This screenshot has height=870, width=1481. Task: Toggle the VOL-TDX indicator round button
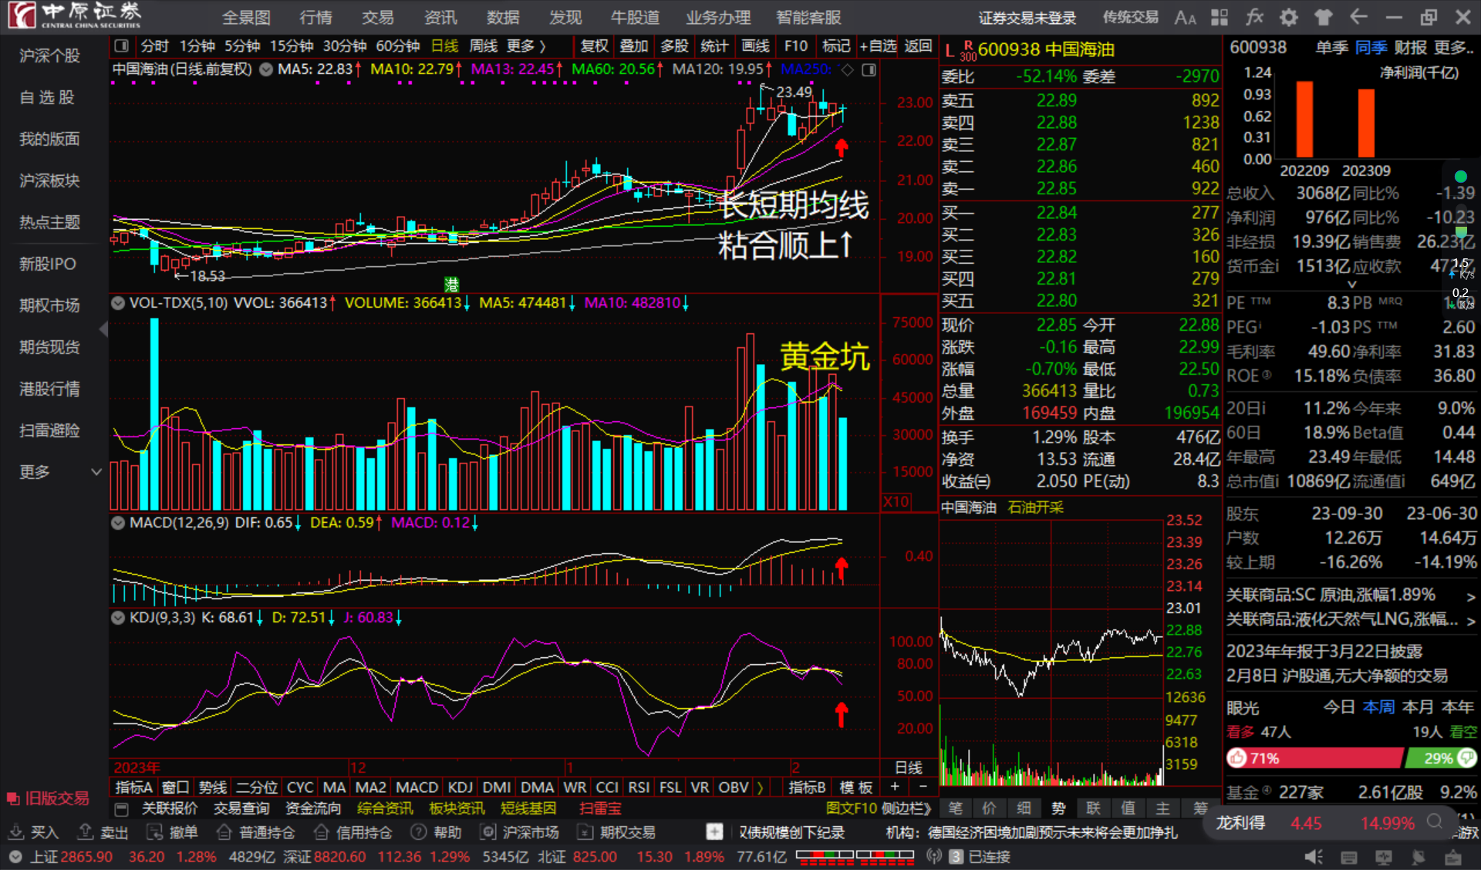pos(118,303)
